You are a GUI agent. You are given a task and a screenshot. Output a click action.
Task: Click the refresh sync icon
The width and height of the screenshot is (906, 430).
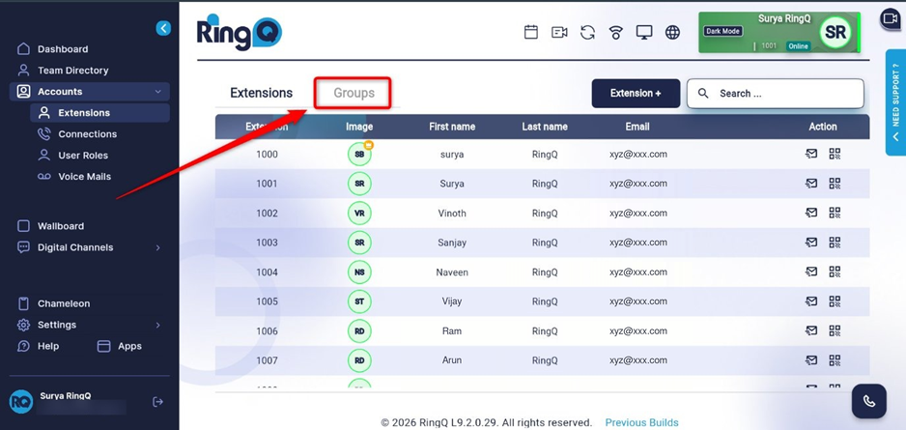pos(587,32)
